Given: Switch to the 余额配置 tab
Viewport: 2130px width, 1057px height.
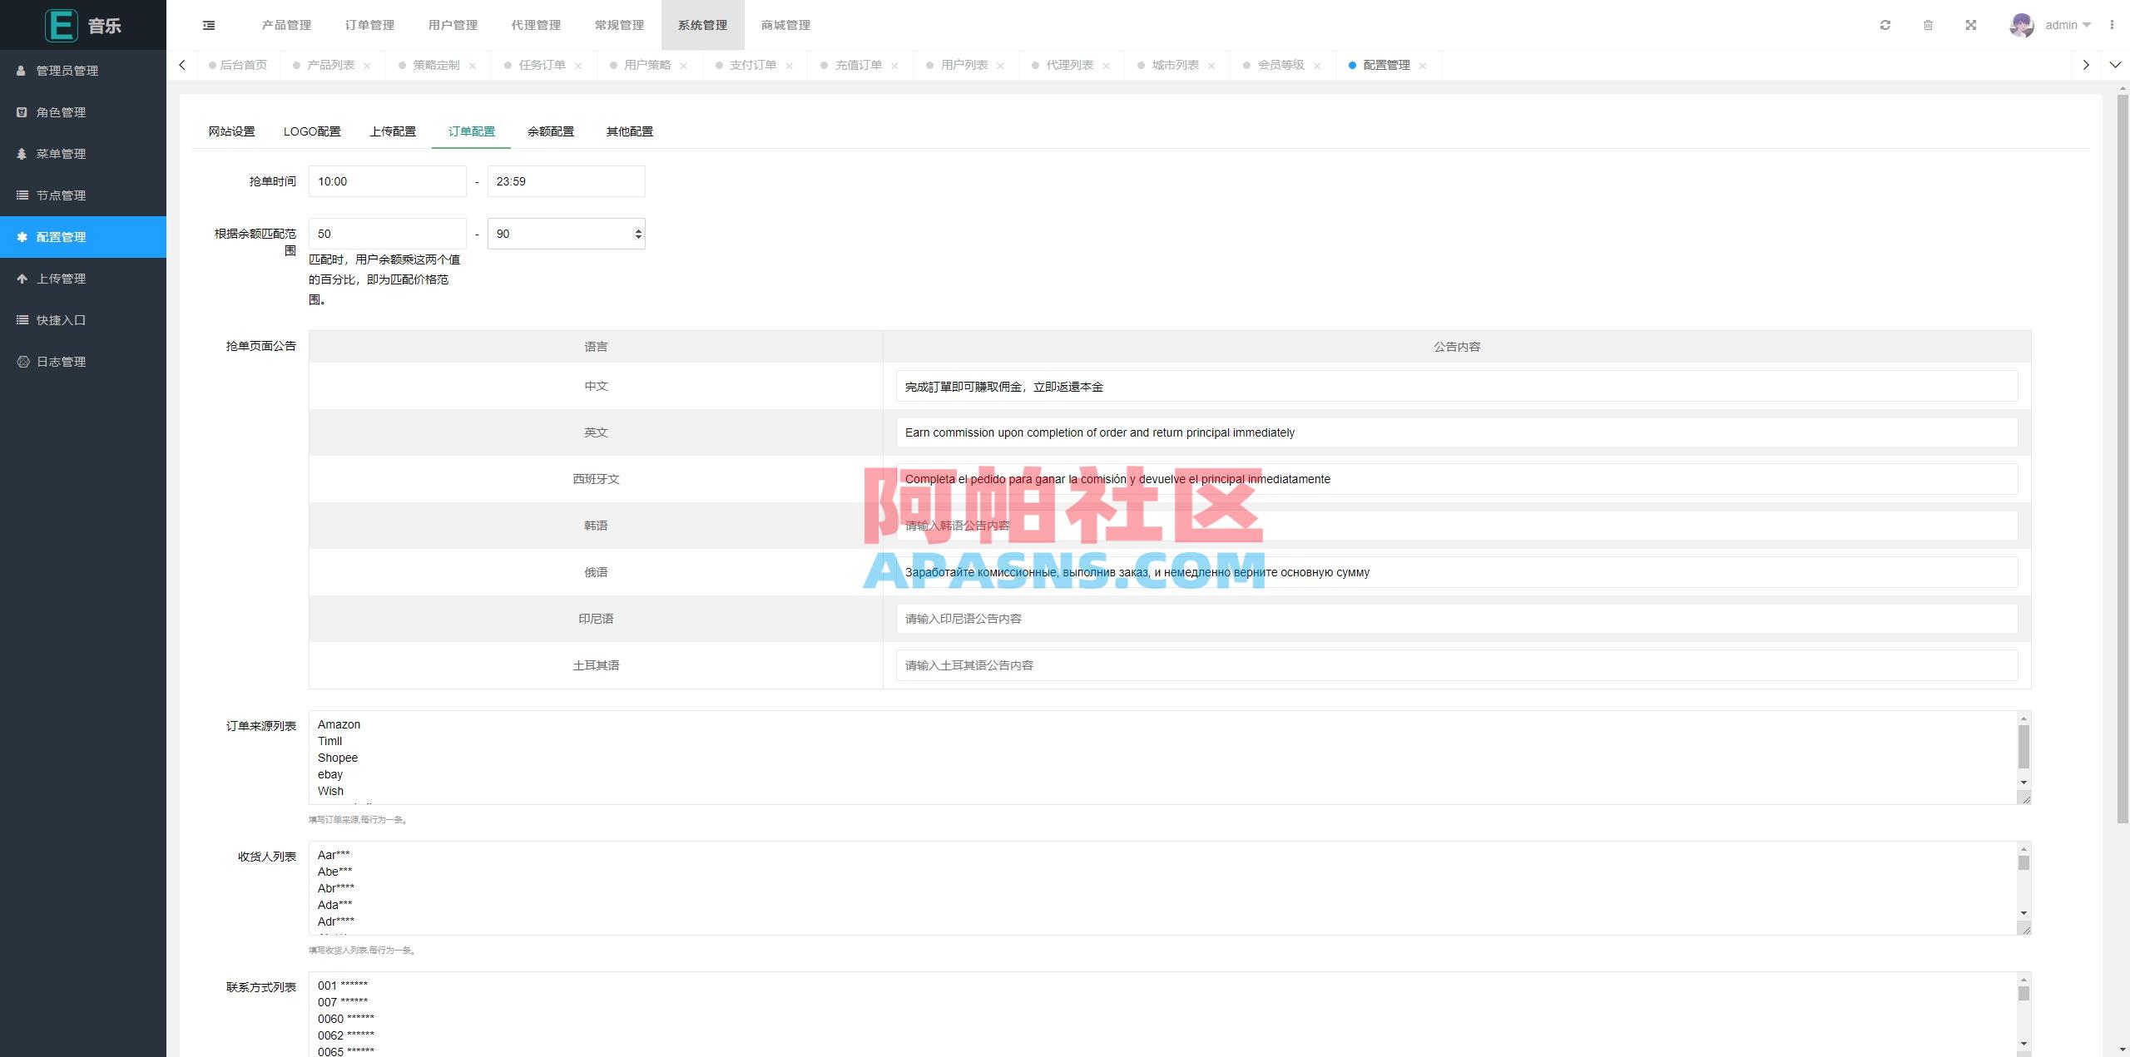Looking at the screenshot, I should 550,131.
